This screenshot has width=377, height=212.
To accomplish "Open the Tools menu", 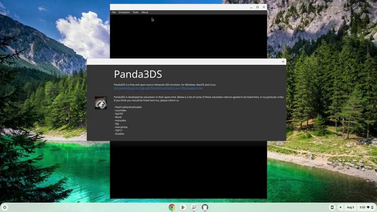I will tap(135, 12).
